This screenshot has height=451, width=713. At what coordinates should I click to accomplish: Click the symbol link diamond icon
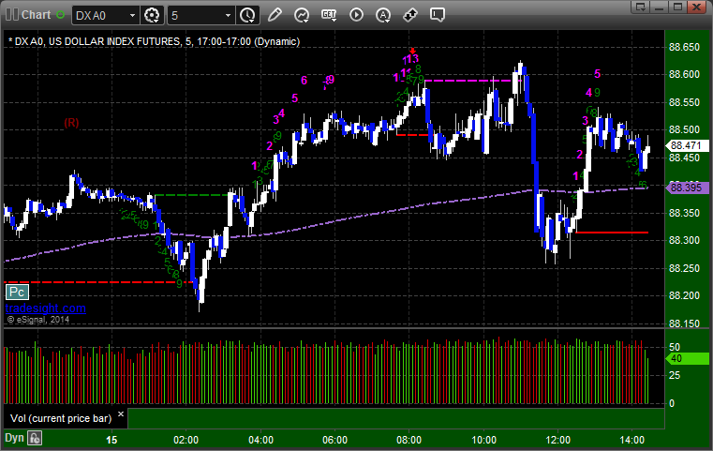[410, 15]
